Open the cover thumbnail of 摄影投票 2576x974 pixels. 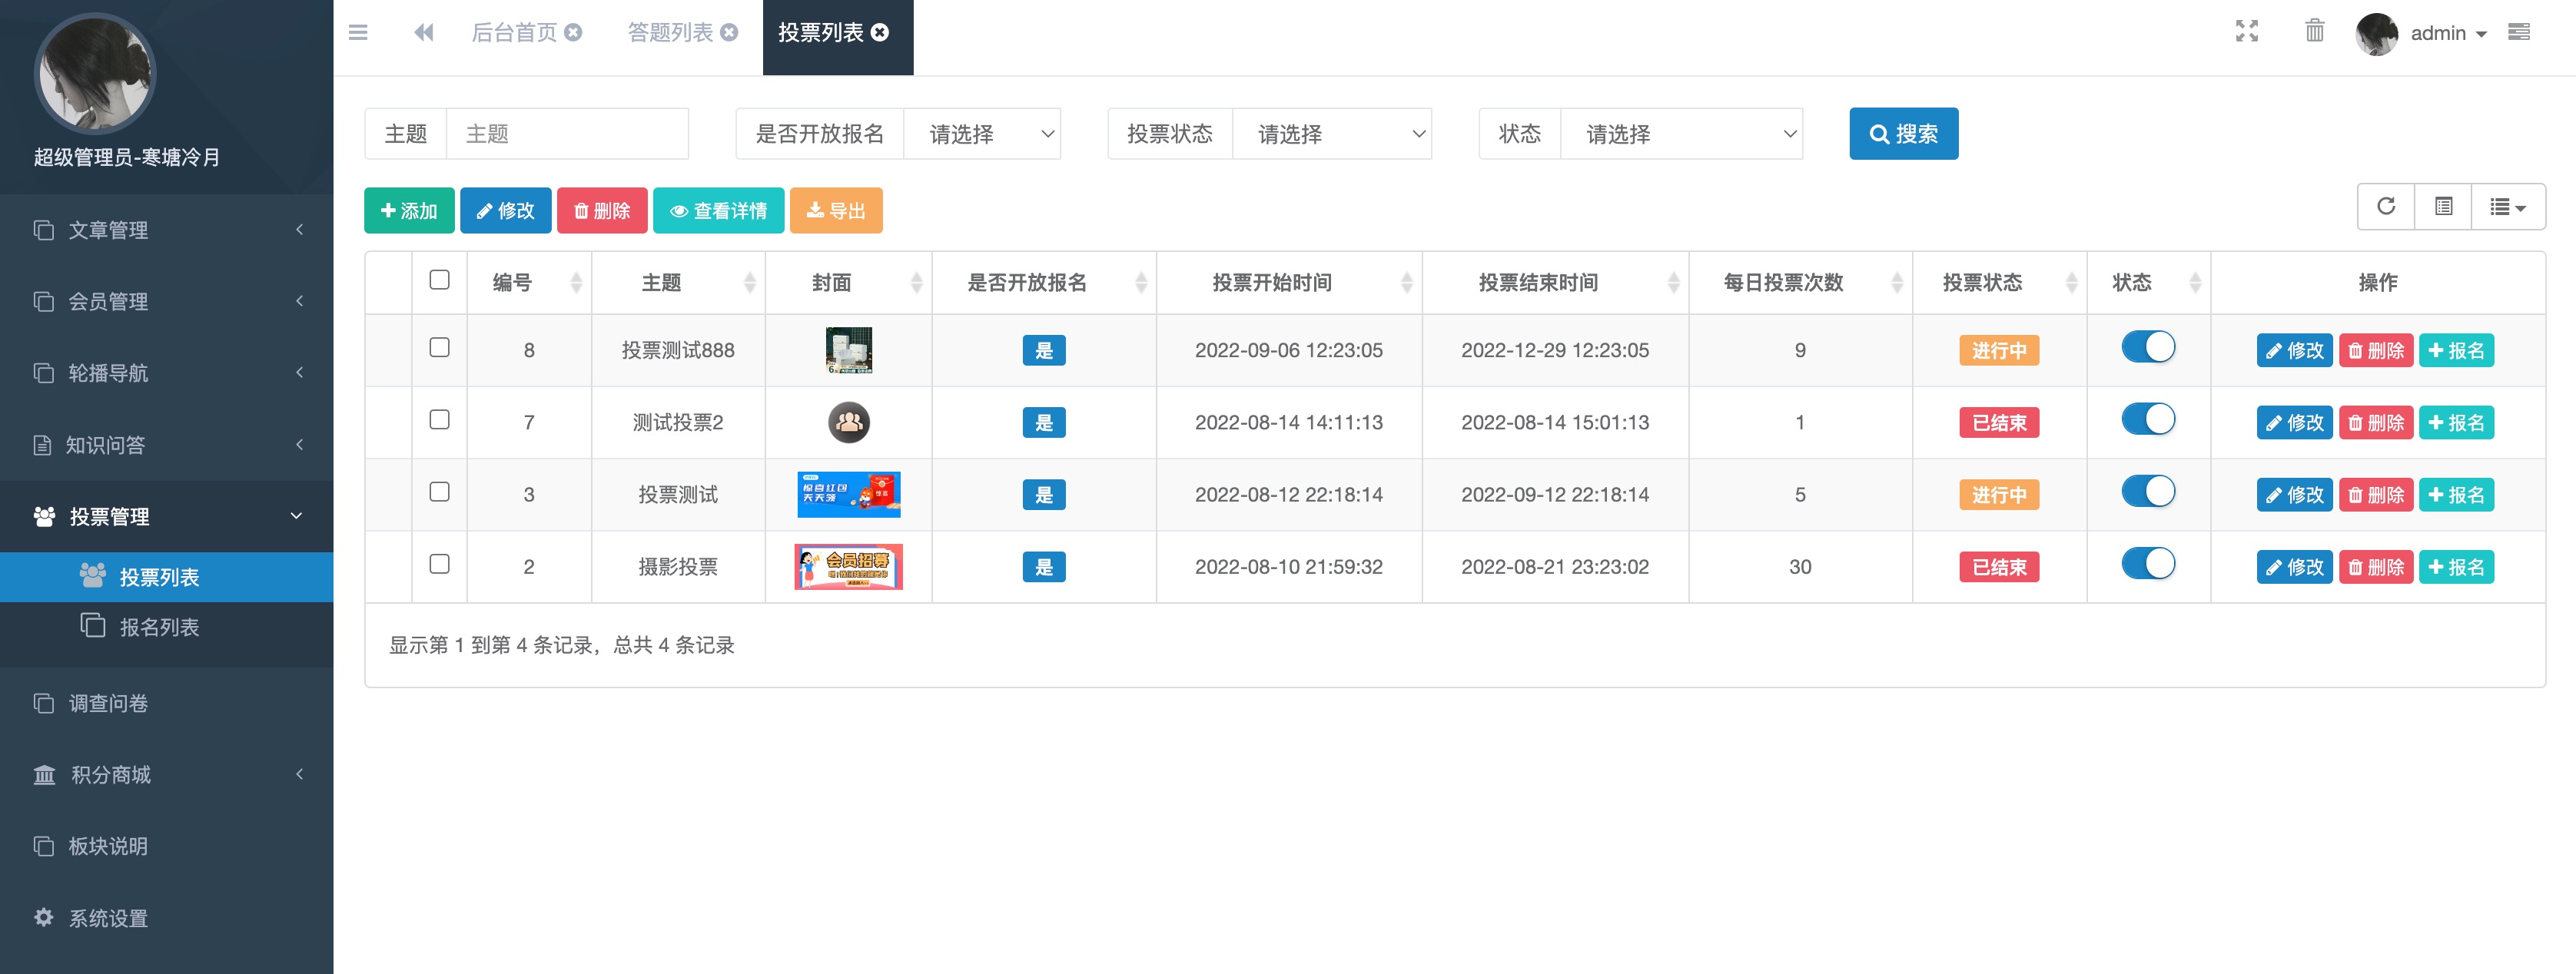point(848,567)
